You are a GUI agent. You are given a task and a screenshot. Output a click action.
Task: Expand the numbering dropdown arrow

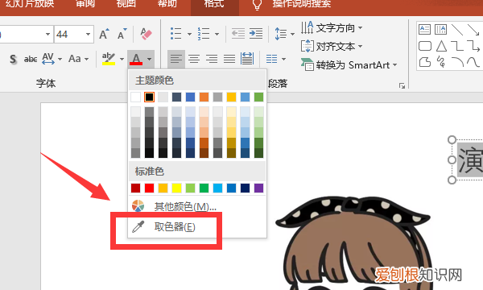pos(217,34)
